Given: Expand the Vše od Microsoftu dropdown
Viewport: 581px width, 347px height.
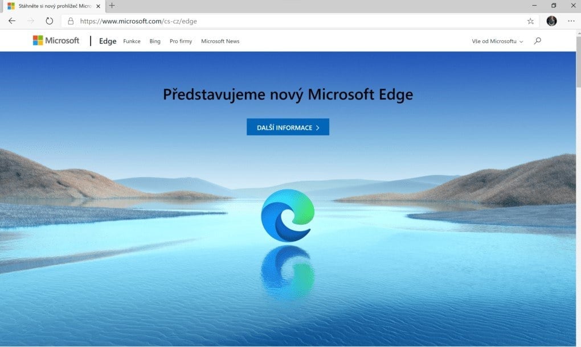Looking at the screenshot, I should (497, 41).
